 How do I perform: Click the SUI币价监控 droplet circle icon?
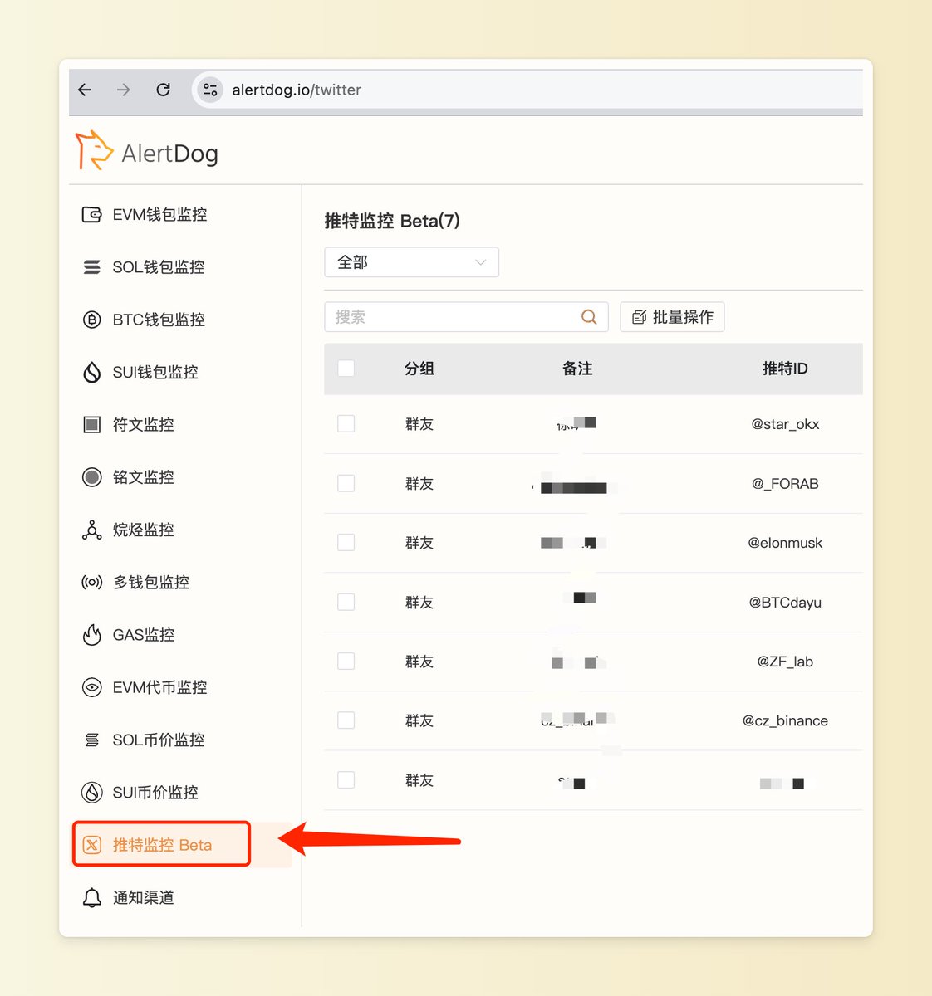coord(92,793)
